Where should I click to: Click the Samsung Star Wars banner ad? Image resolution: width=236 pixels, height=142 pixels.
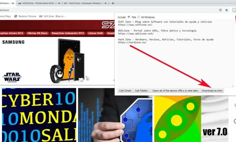pyautogui.click(x=57, y=61)
